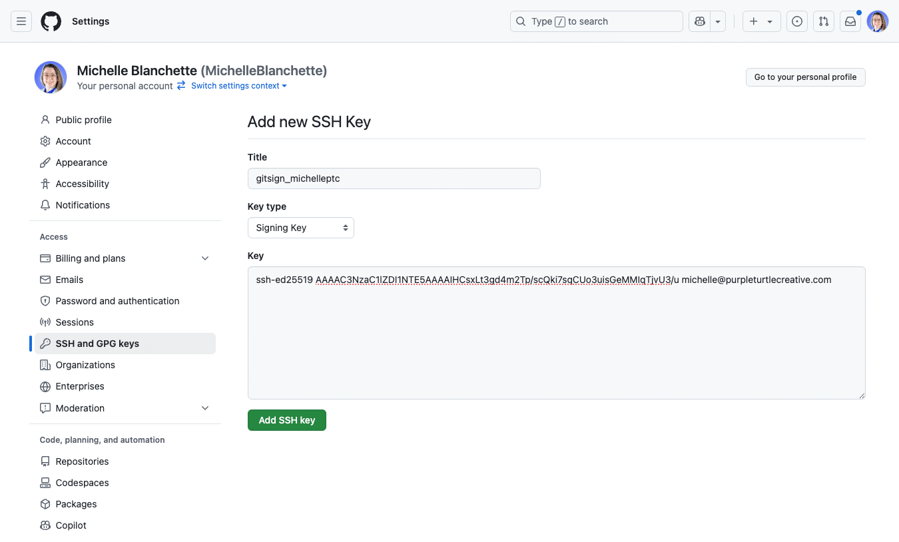899x542 pixels.
Task: Go to Password and authentication settings
Action: 117,301
